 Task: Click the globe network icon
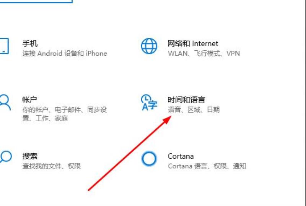click(149, 46)
